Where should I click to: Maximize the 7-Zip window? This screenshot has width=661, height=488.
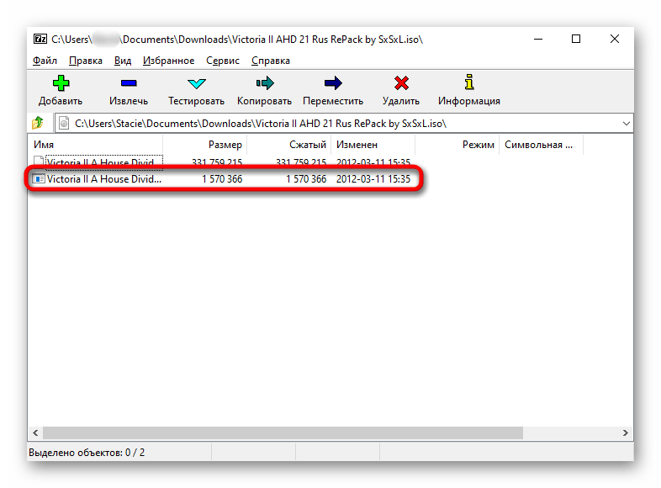[576, 40]
